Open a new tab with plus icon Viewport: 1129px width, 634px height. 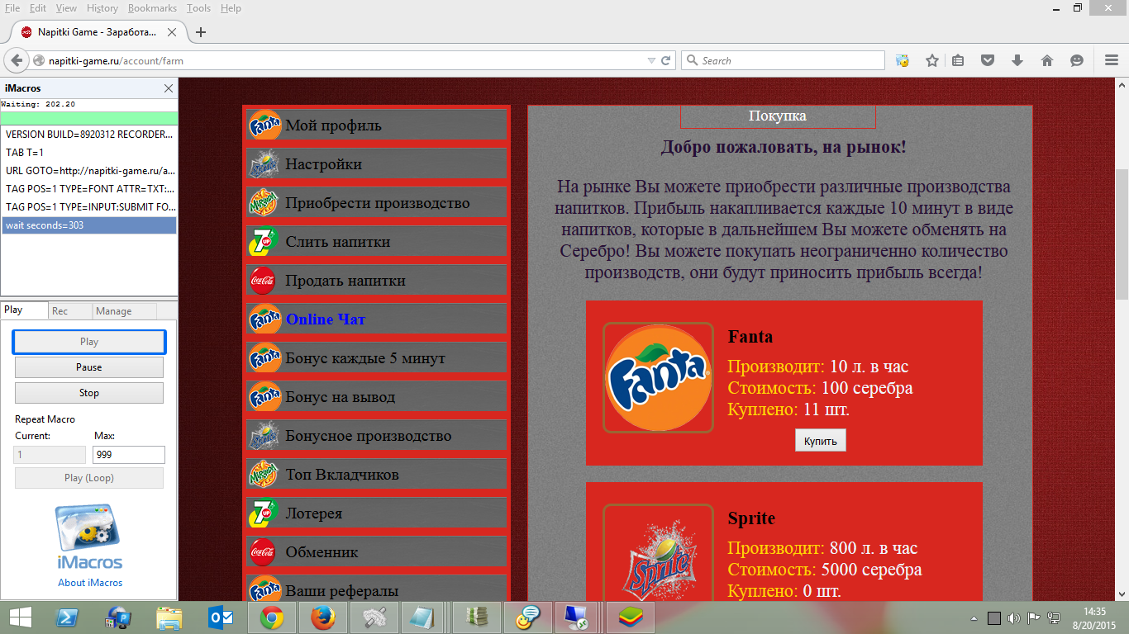200,32
